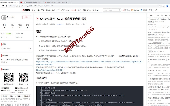Close the Chrome Web Store tab
170x106 pixels.
(66, 2)
